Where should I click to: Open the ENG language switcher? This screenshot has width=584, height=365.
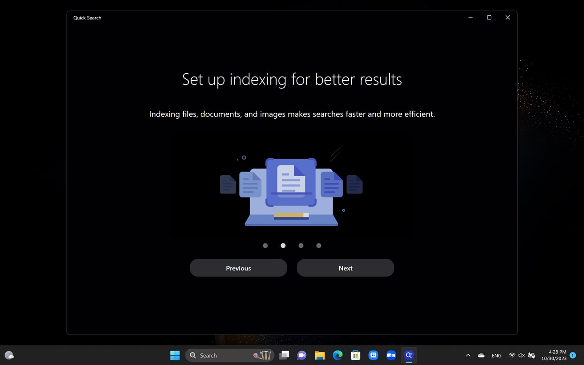pos(496,355)
